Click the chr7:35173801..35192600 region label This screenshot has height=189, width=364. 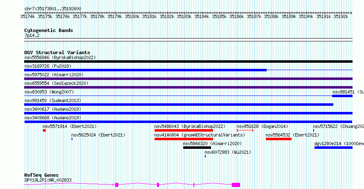pos(53,9)
